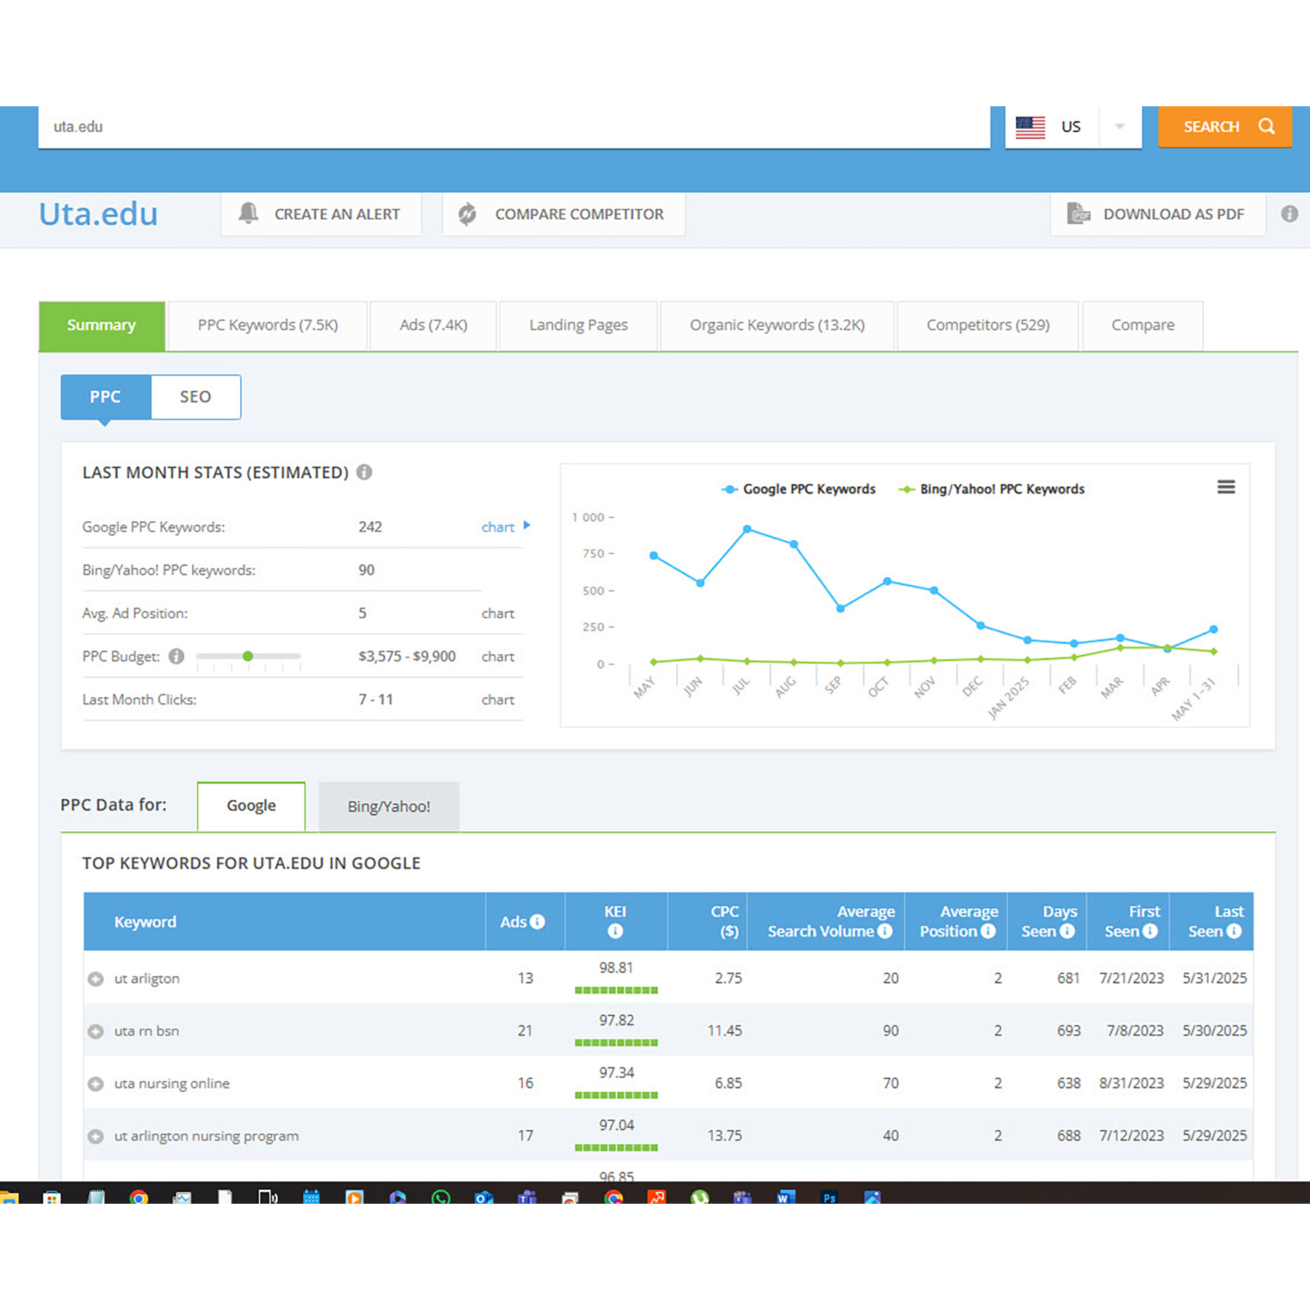
Task: Click the Uta.edu page title
Action: pos(98,214)
